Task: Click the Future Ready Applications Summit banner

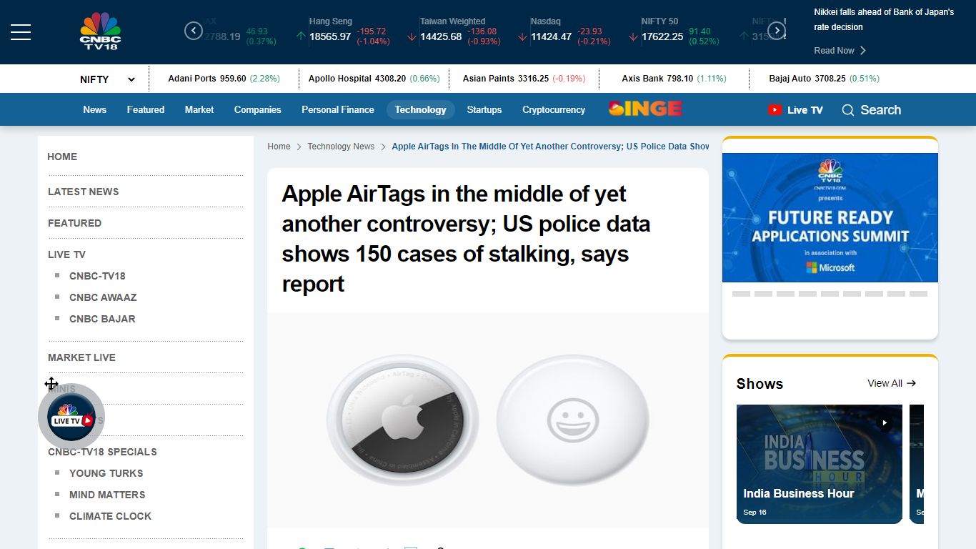Action: (830, 217)
